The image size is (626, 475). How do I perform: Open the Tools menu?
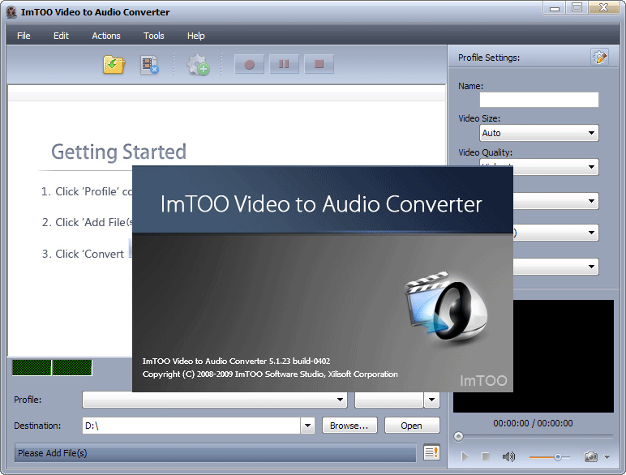coord(154,36)
